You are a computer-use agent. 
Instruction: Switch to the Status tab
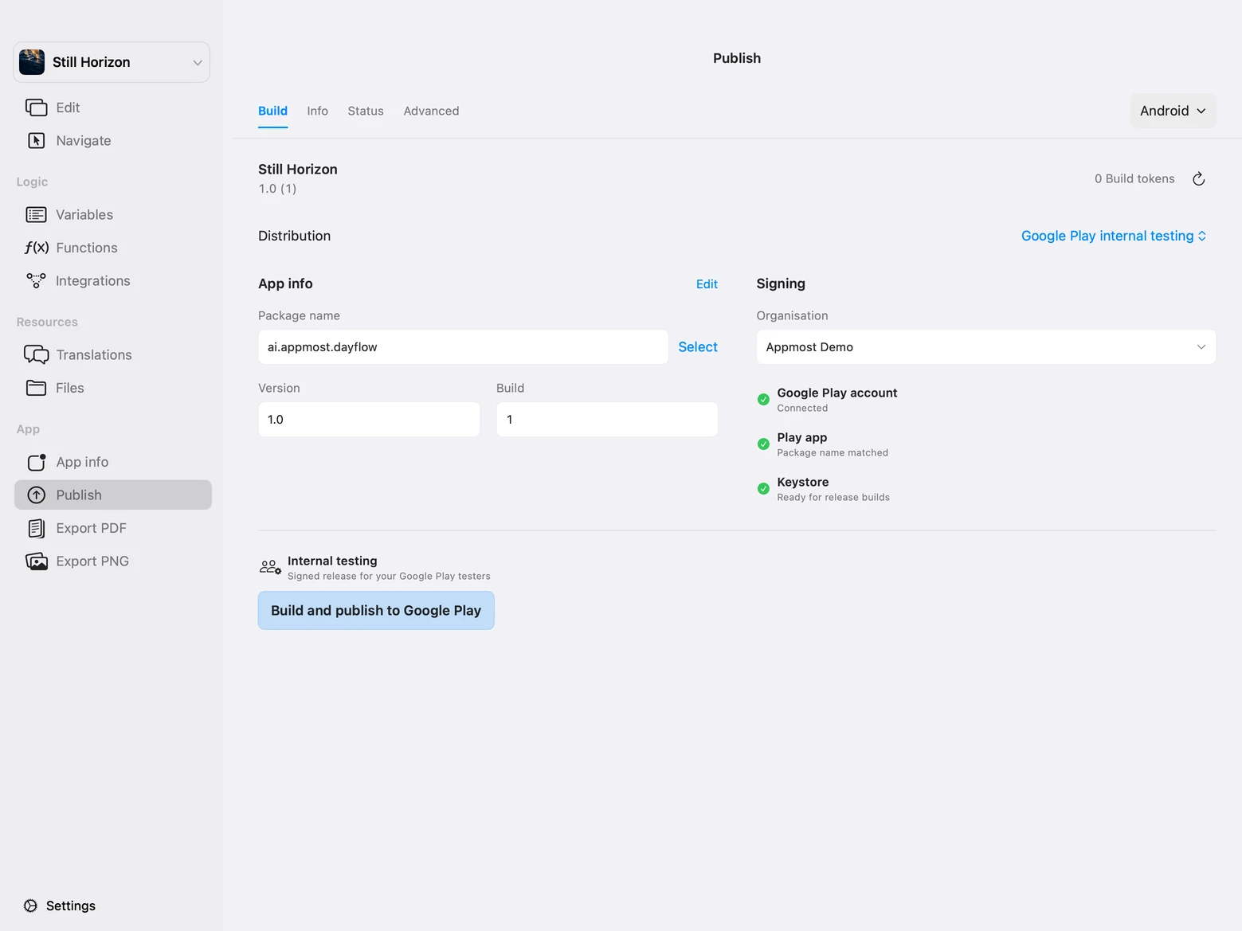[x=366, y=111]
